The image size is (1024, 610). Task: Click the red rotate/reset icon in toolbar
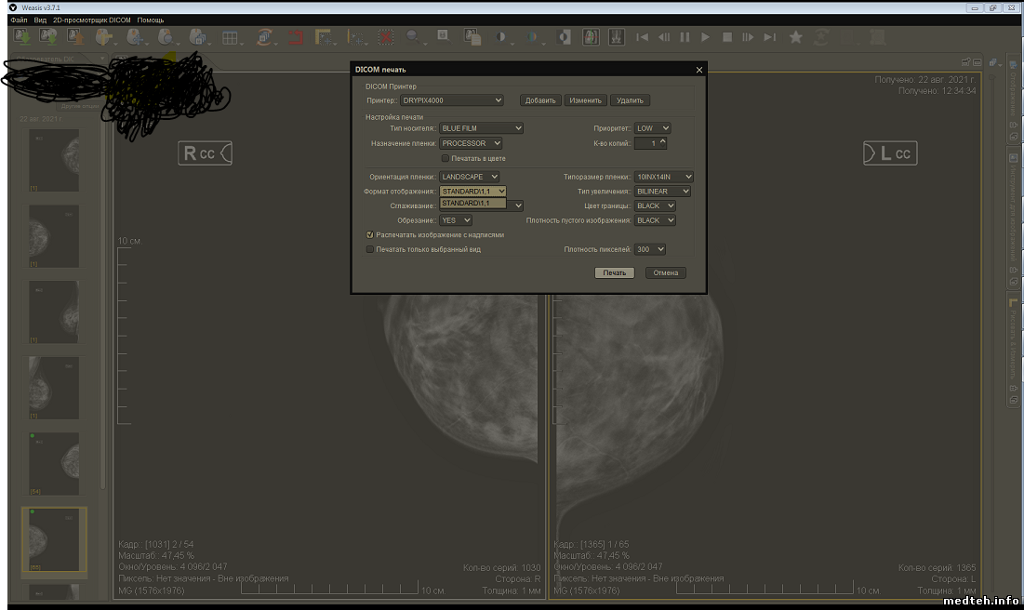(296, 37)
